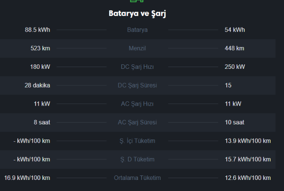This screenshot has height=191, width=284.
Task: Select the 10 saat AC charging value
Action: pyautogui.click(x=234, y=122)
